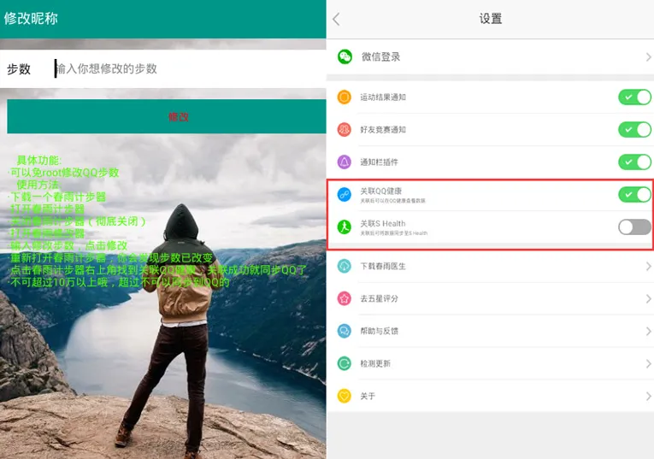Screen dimensions: 654x459
Task: Select the 关于 menu entry
Action: click(x=490, y=396)
